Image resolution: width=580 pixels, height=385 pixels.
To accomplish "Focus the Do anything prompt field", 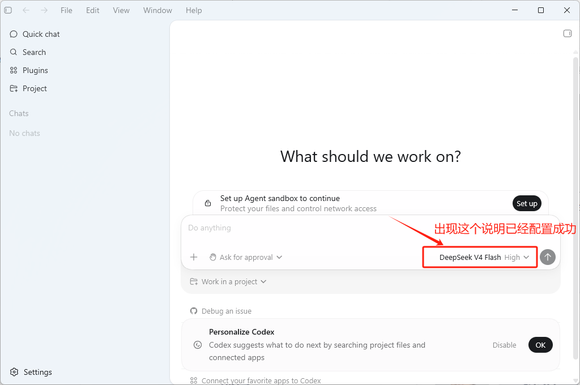I will (x=370, y=228).
